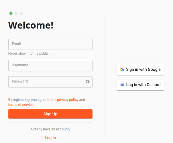
Task: Select the green first step indicator dot
Action: pyautogui.click(x=11, y=13)
